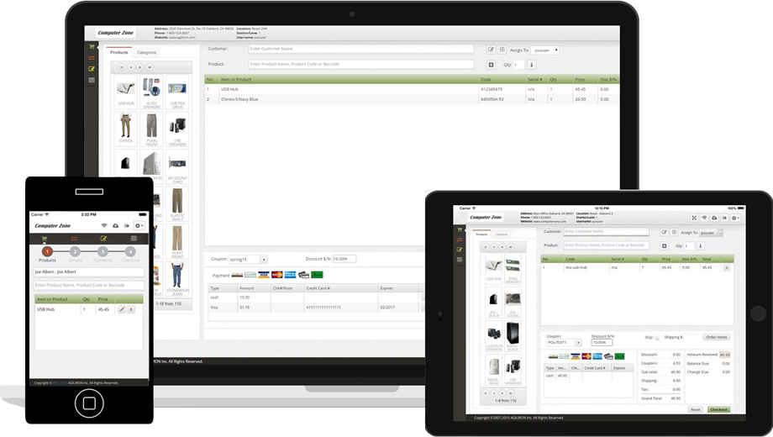This screenshot has height=437, width=773.
Task: Select Visa 51.18 payment row on laptop
Action: click(x=316, y=308)
